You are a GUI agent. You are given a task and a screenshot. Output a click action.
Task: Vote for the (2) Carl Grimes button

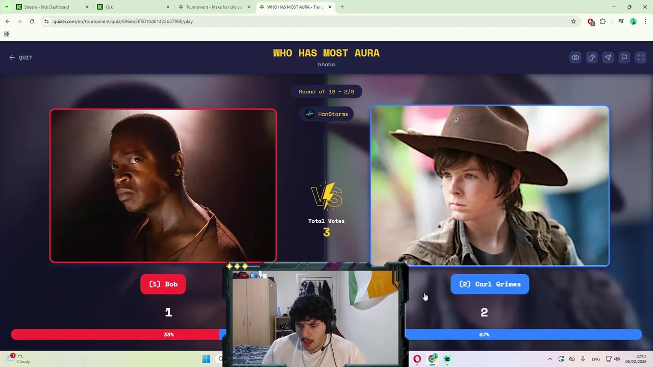coord(490,284)
